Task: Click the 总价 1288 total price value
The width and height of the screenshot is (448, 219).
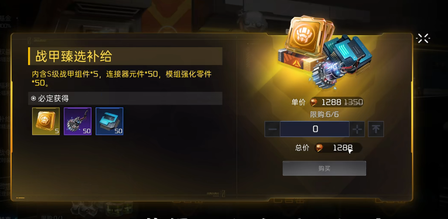Action: pyautogui.click(x=343, y=148)
